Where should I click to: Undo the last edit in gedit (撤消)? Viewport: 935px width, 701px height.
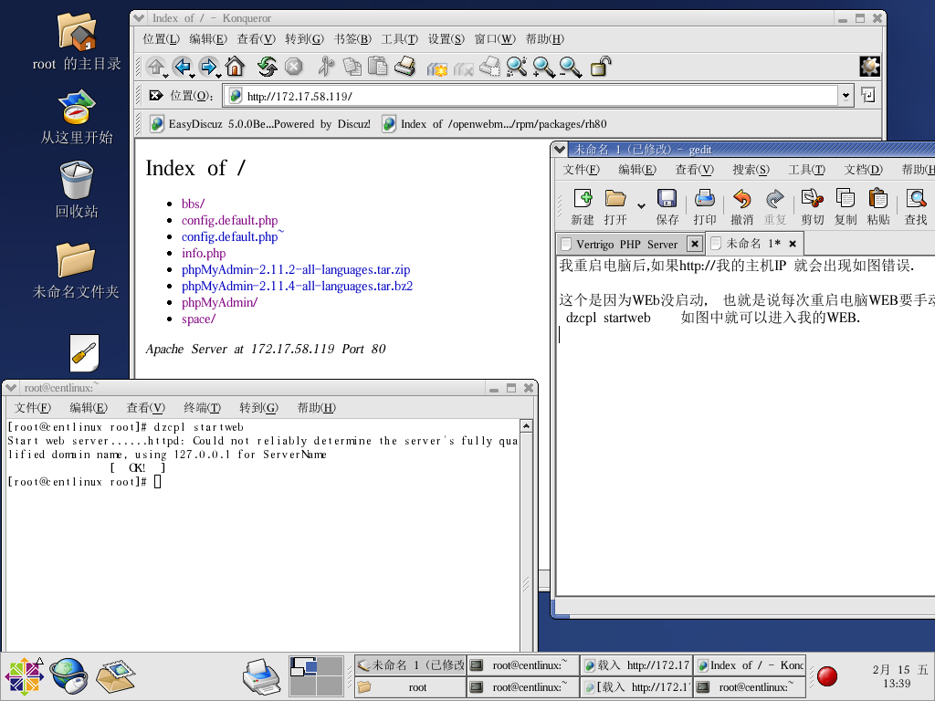(x=742, y=207)
